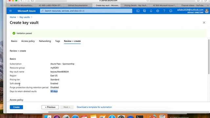Open Trash in the Dock
The height and width of the screenshot is (118, 210).
(162, 116)
